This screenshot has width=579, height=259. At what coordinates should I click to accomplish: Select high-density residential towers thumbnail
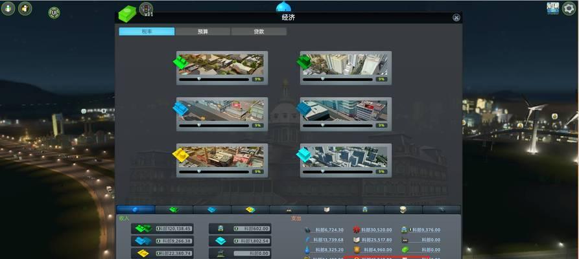[x=345, y=65]
